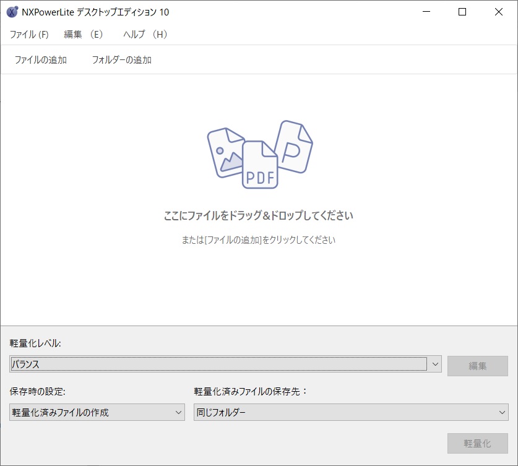Click the PDF files drop-zone illustration
The image size is (518, 466).
click(x=260, y=155)
